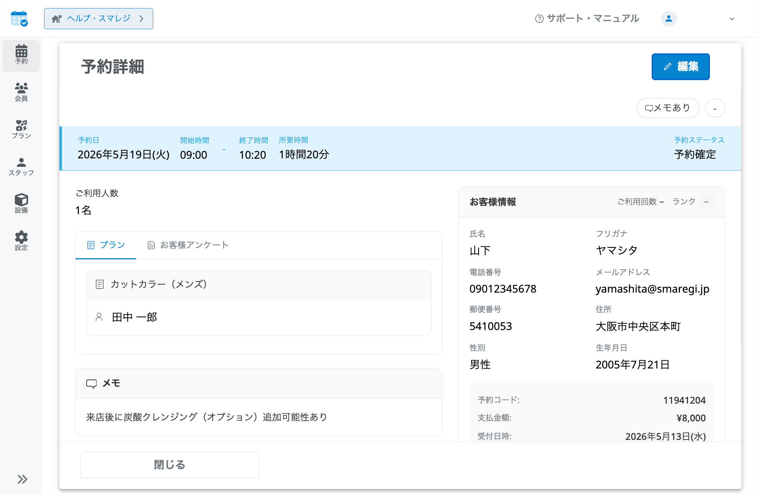Click the end time 10:20

252,155
